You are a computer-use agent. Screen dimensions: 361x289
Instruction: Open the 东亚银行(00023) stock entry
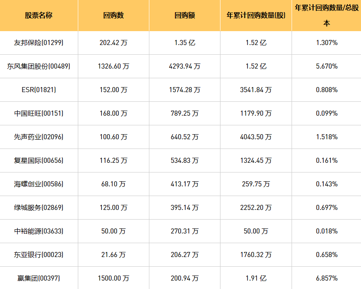tap(39, 255)
